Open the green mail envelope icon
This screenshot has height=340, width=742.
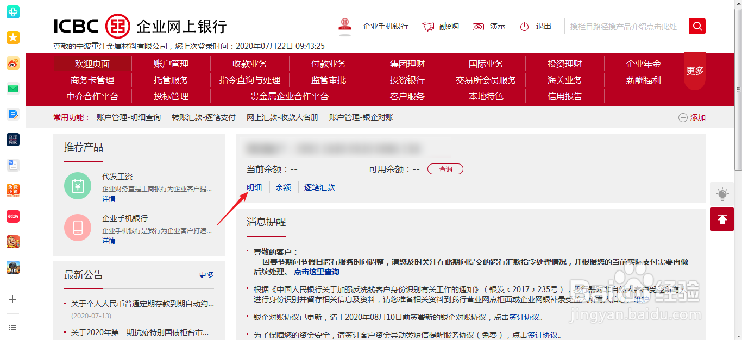point(13,89)
